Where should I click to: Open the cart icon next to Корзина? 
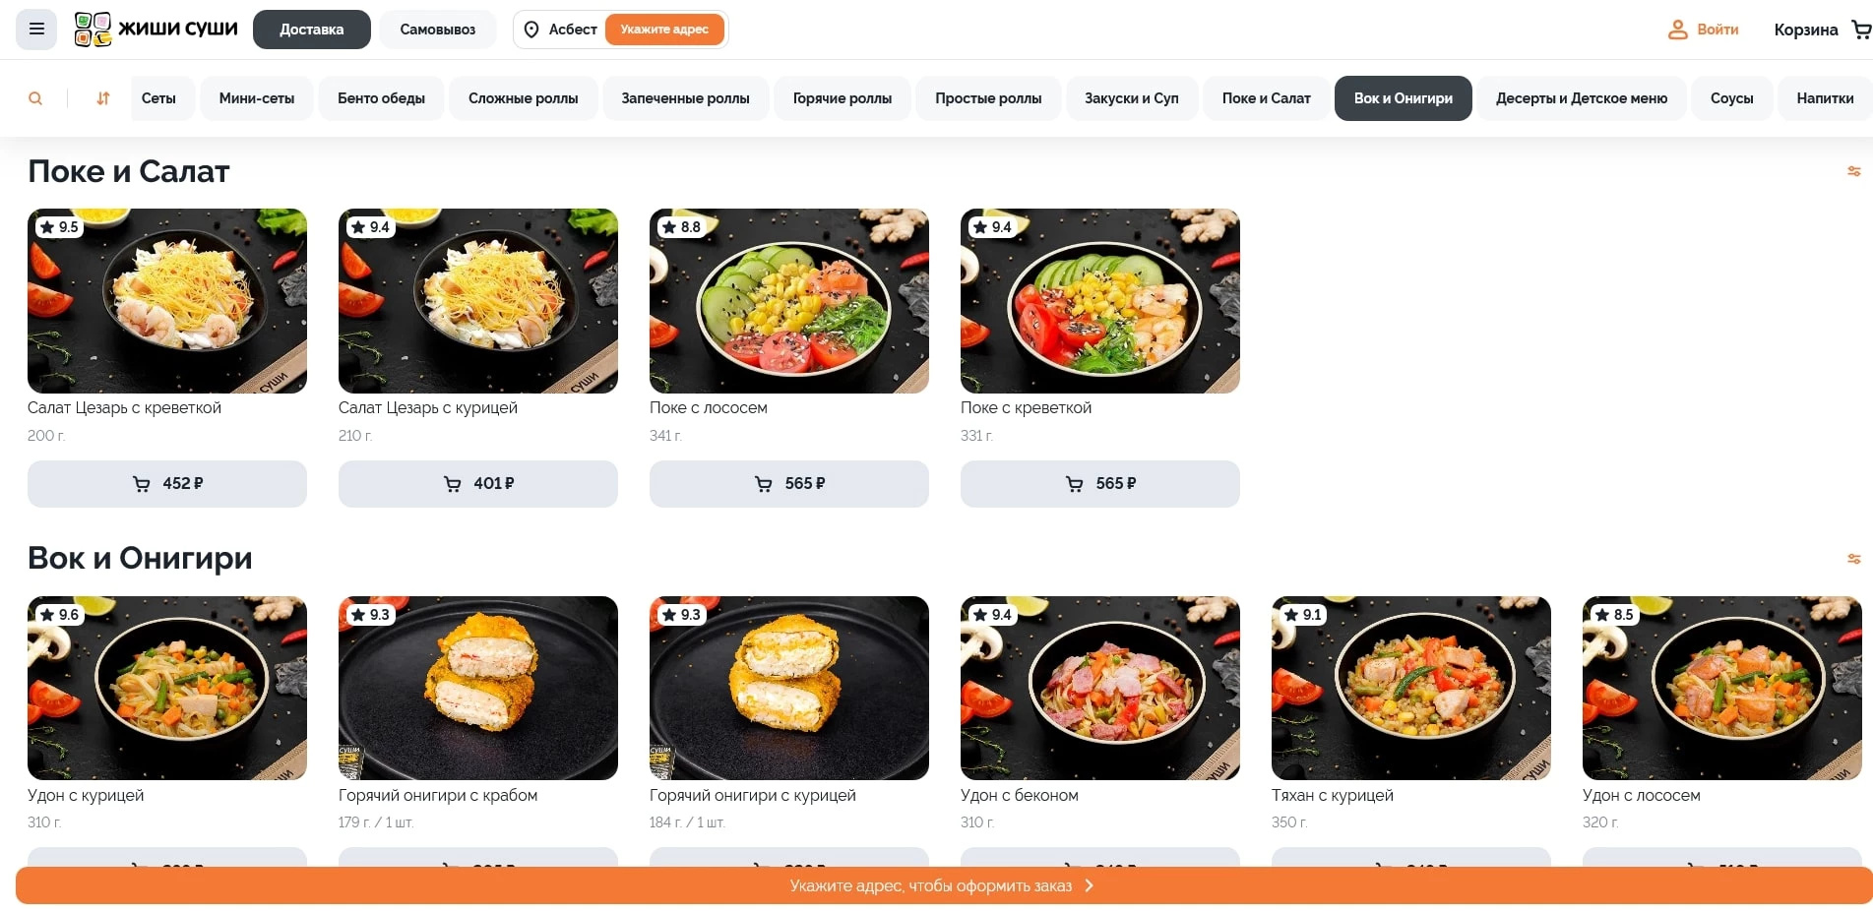point(1861,30)
